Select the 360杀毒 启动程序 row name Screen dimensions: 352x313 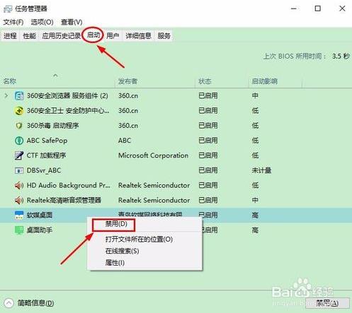52,126
